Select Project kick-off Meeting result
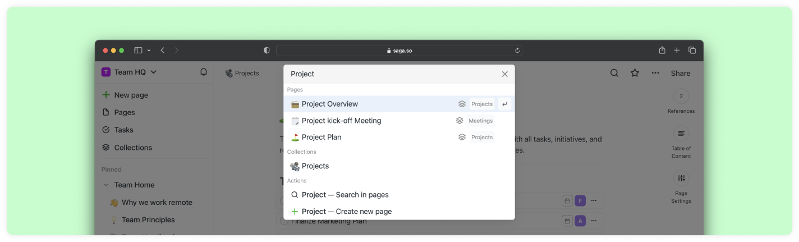 [x=341, y=121]
